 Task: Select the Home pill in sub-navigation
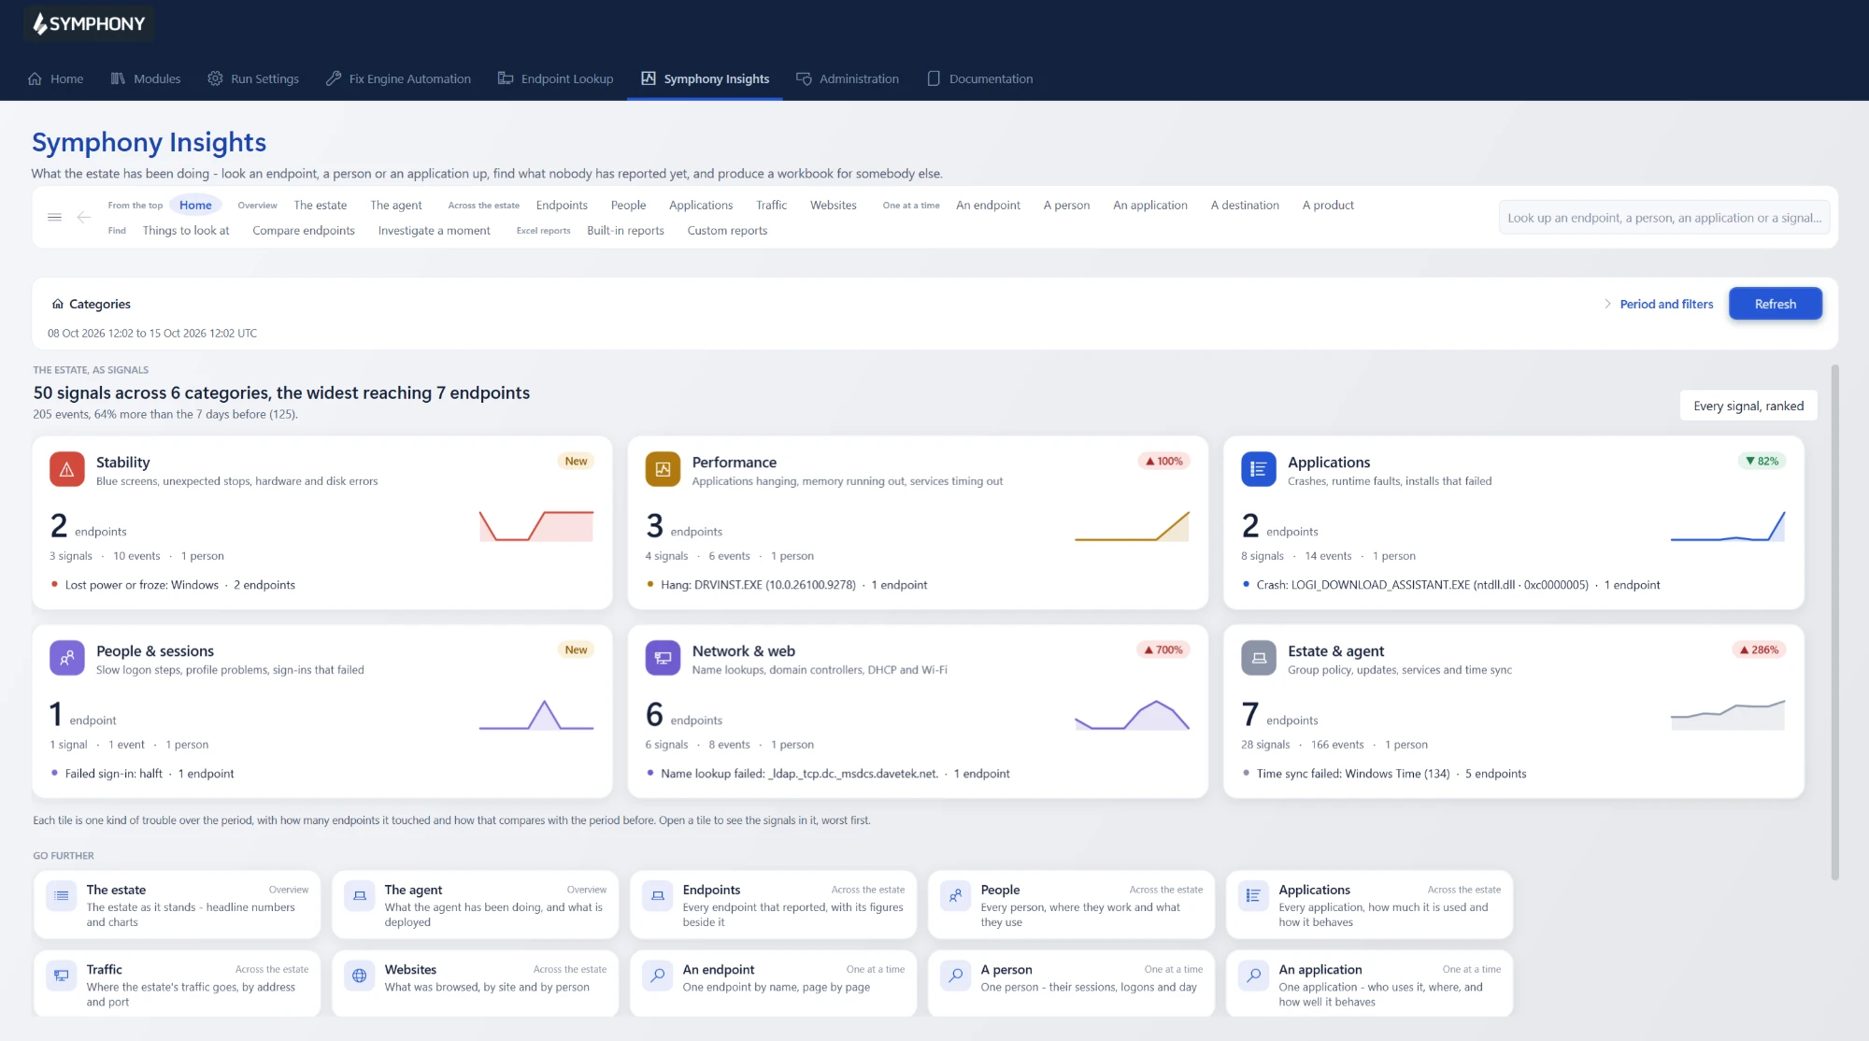(x=195, y=206)
